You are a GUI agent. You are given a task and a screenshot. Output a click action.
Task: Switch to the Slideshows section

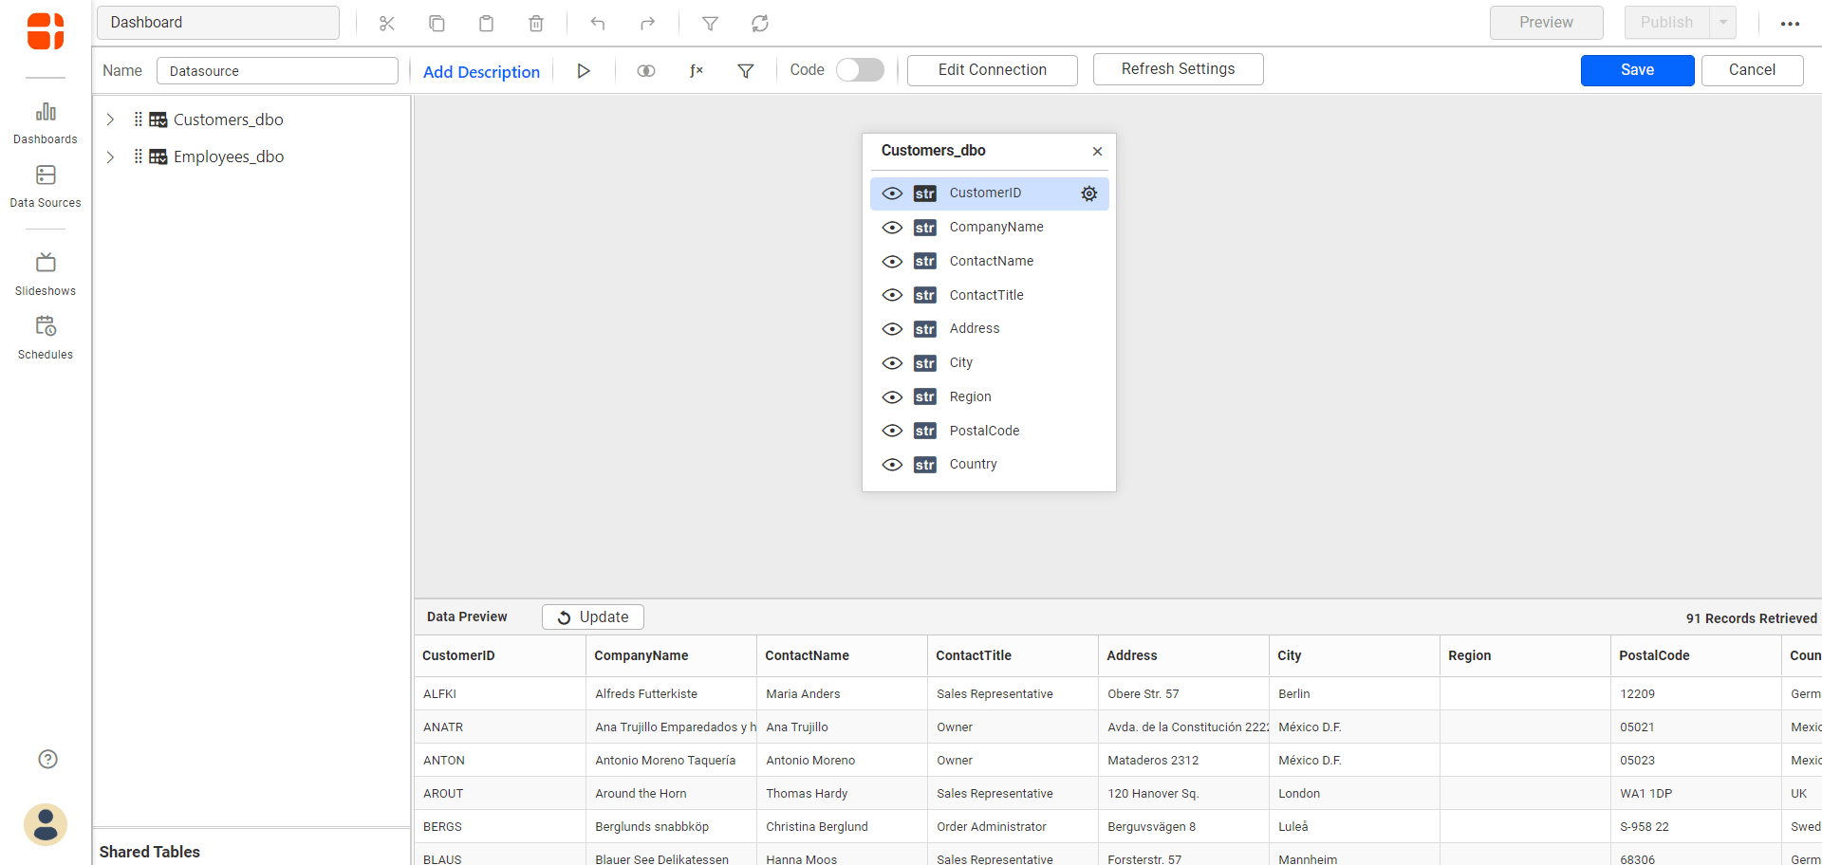click(45, 274)
